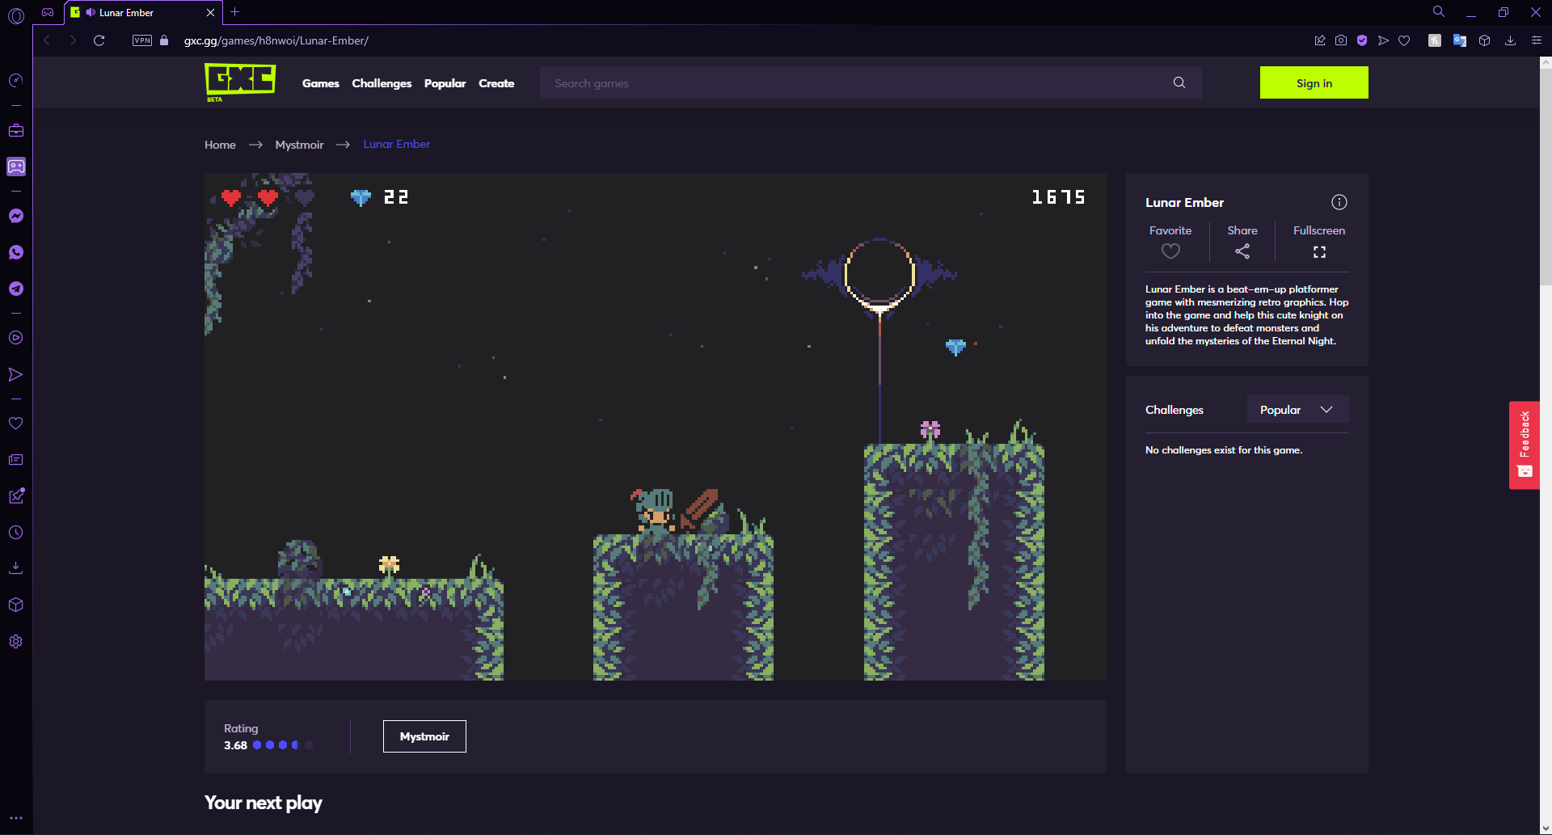Open browser Settings from the sidebar gear
This screenshot has height=835, width=1552.
[x=16, y=641]
